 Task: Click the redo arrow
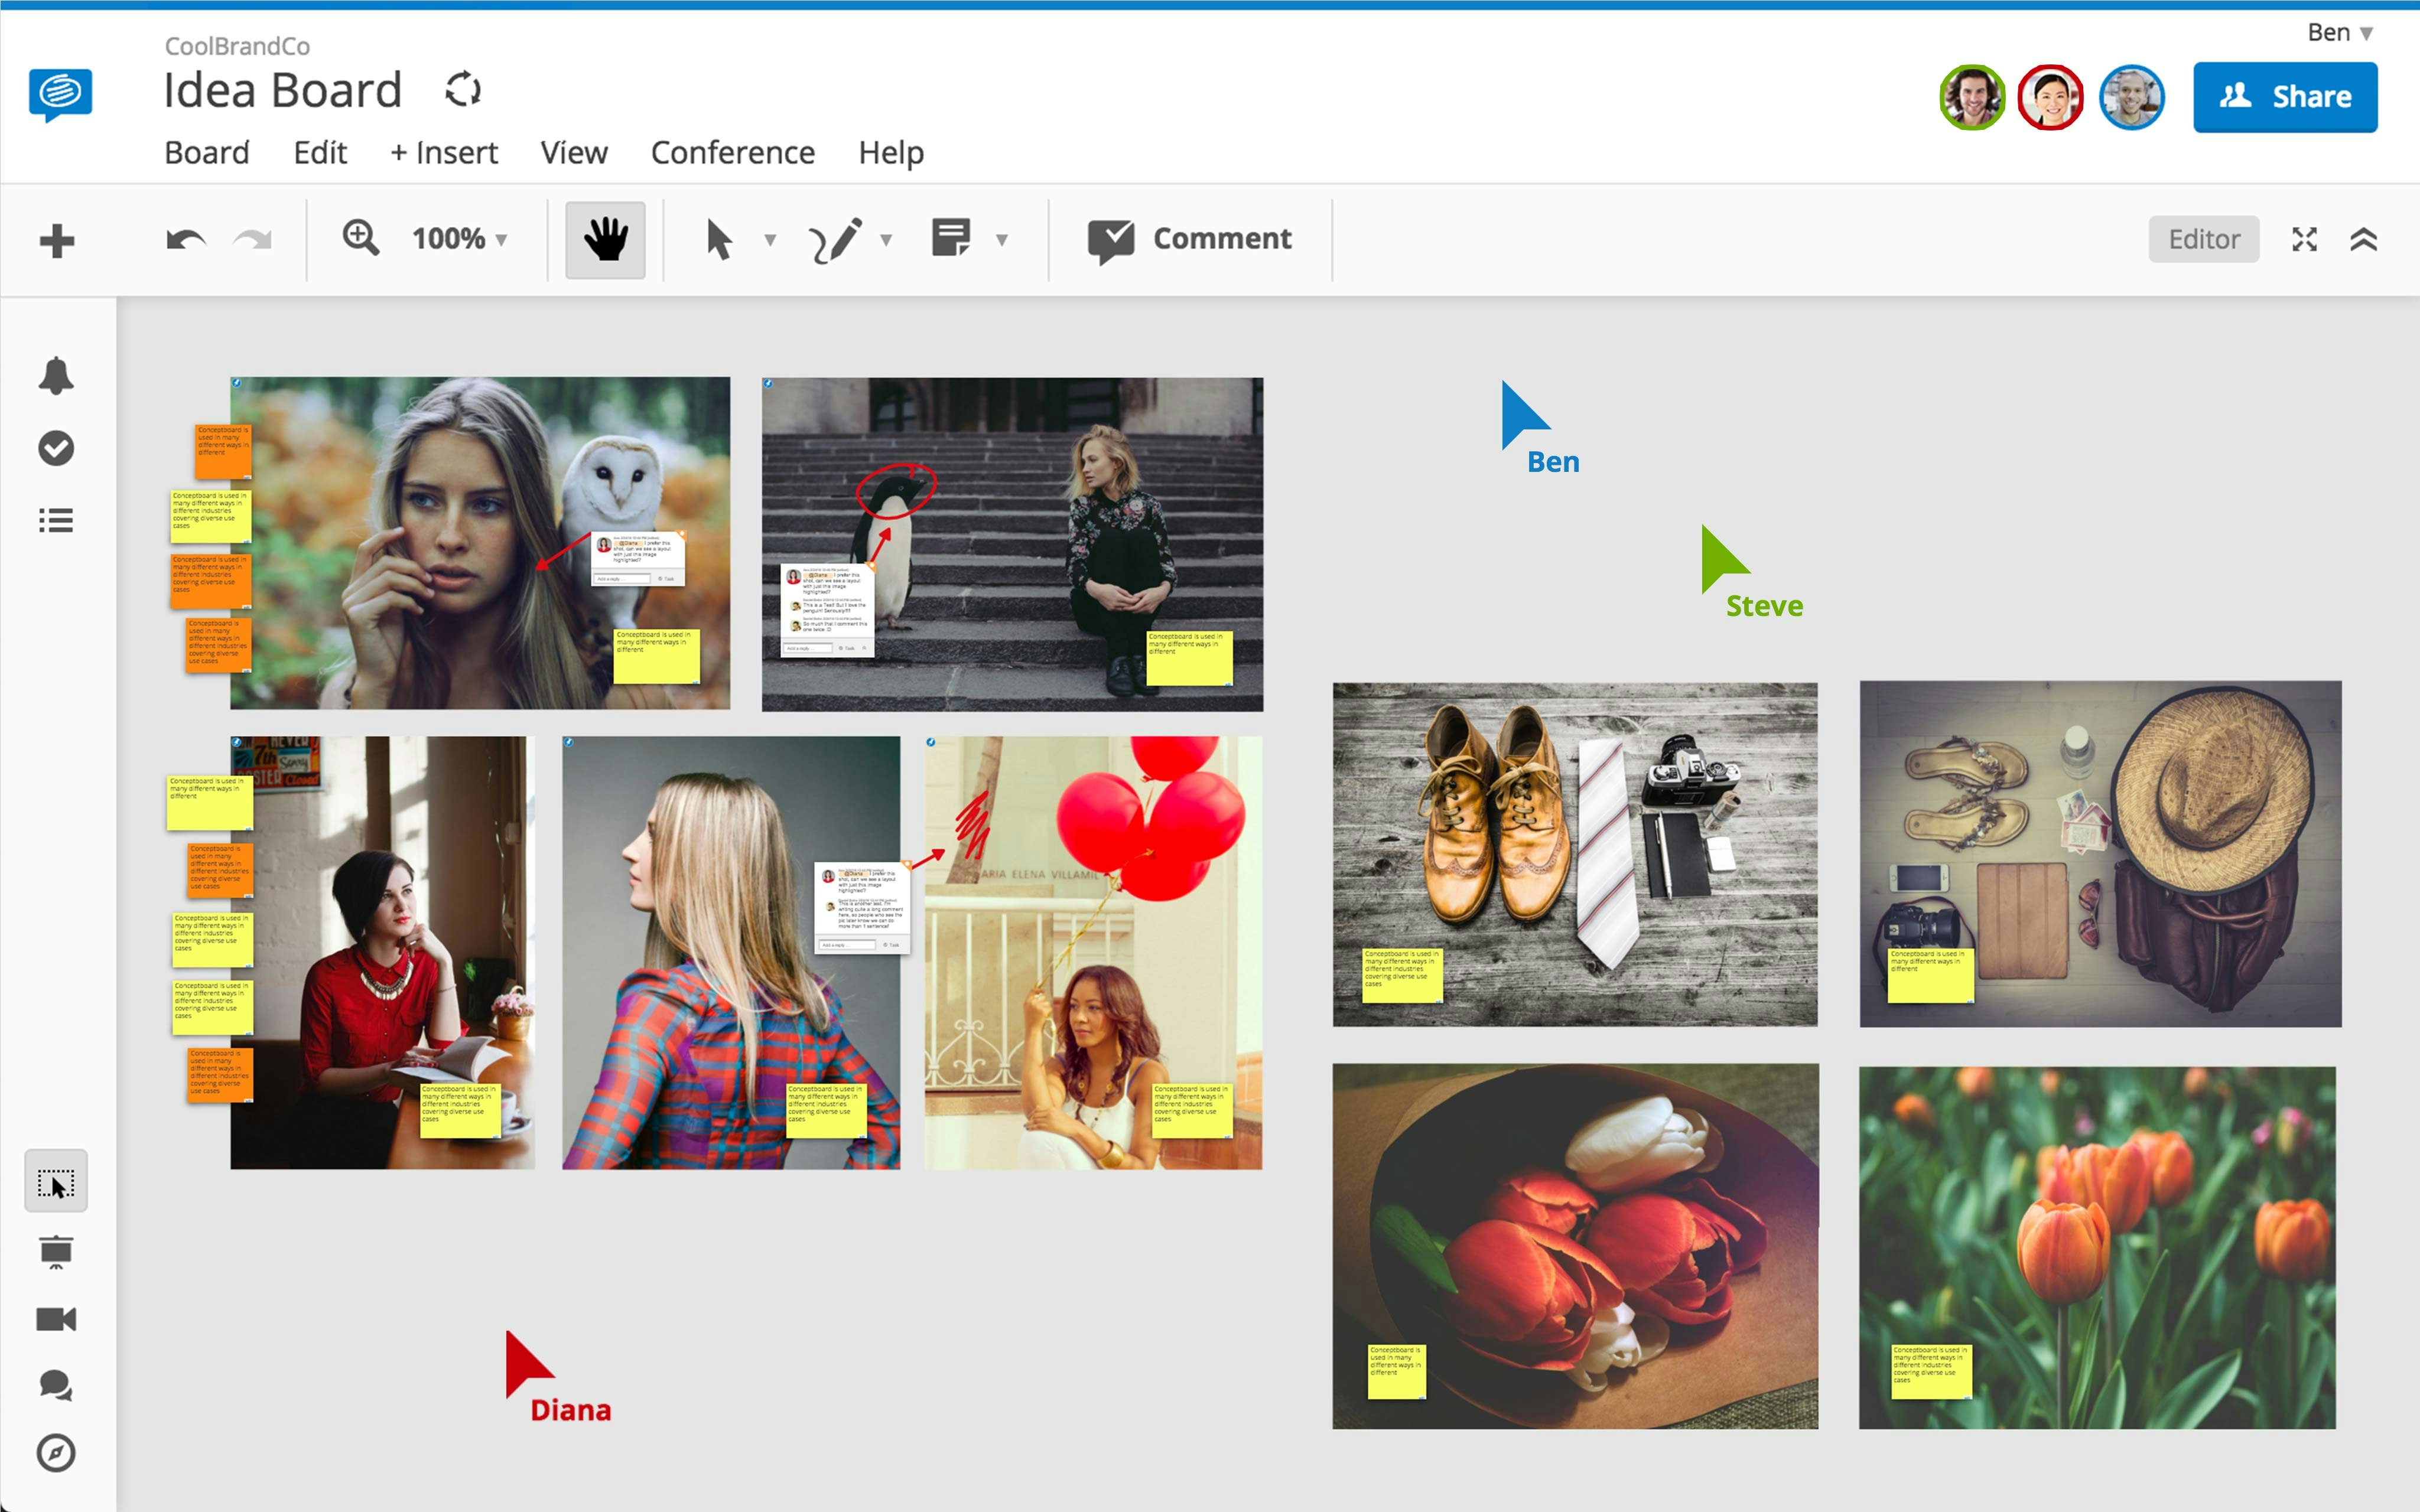(x=253, y=239)
